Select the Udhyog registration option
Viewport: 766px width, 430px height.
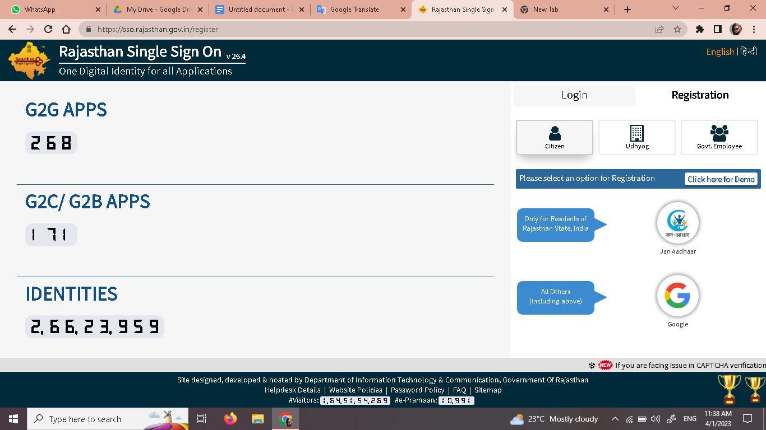tap(637, 137)
